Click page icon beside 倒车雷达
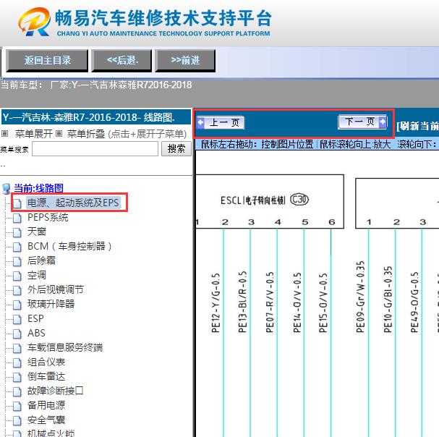The image size is (439, 437). 17,377
